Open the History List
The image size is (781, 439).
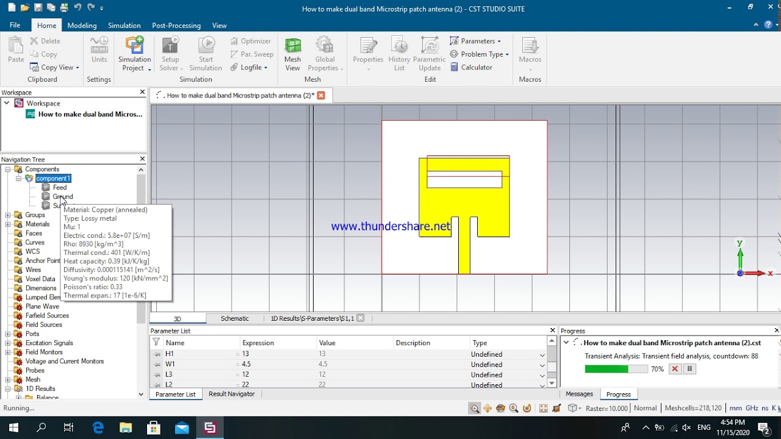click(x=399, y=54)
